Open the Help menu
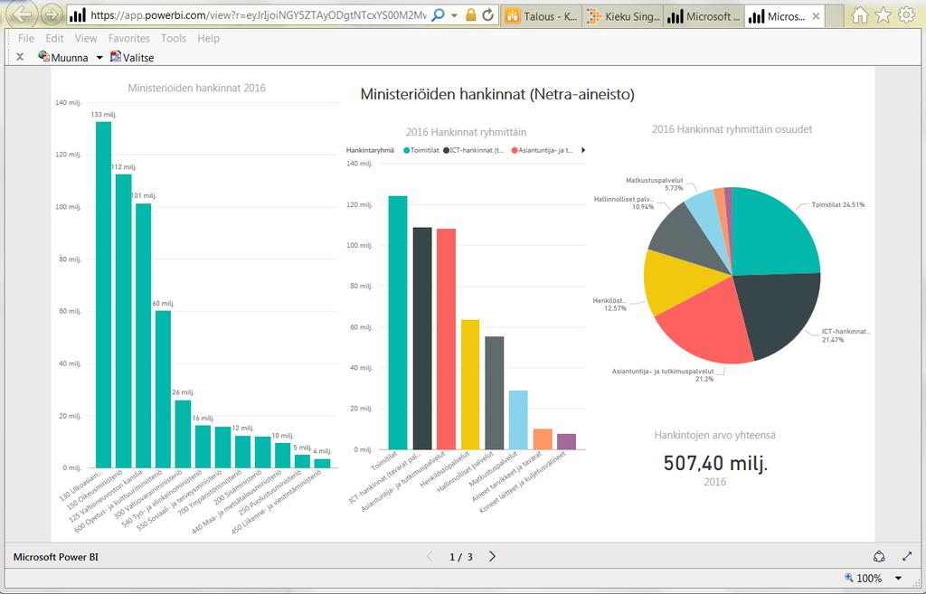Image resolution: width=926 pixels, height=594 pixels. [x=209, y=38]
